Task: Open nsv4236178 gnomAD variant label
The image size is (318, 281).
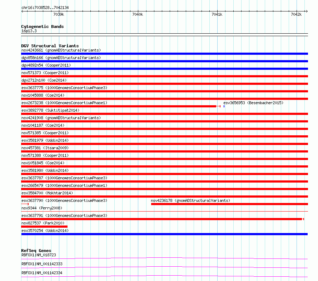Action: pyautogui.click(x=190, y=200)
